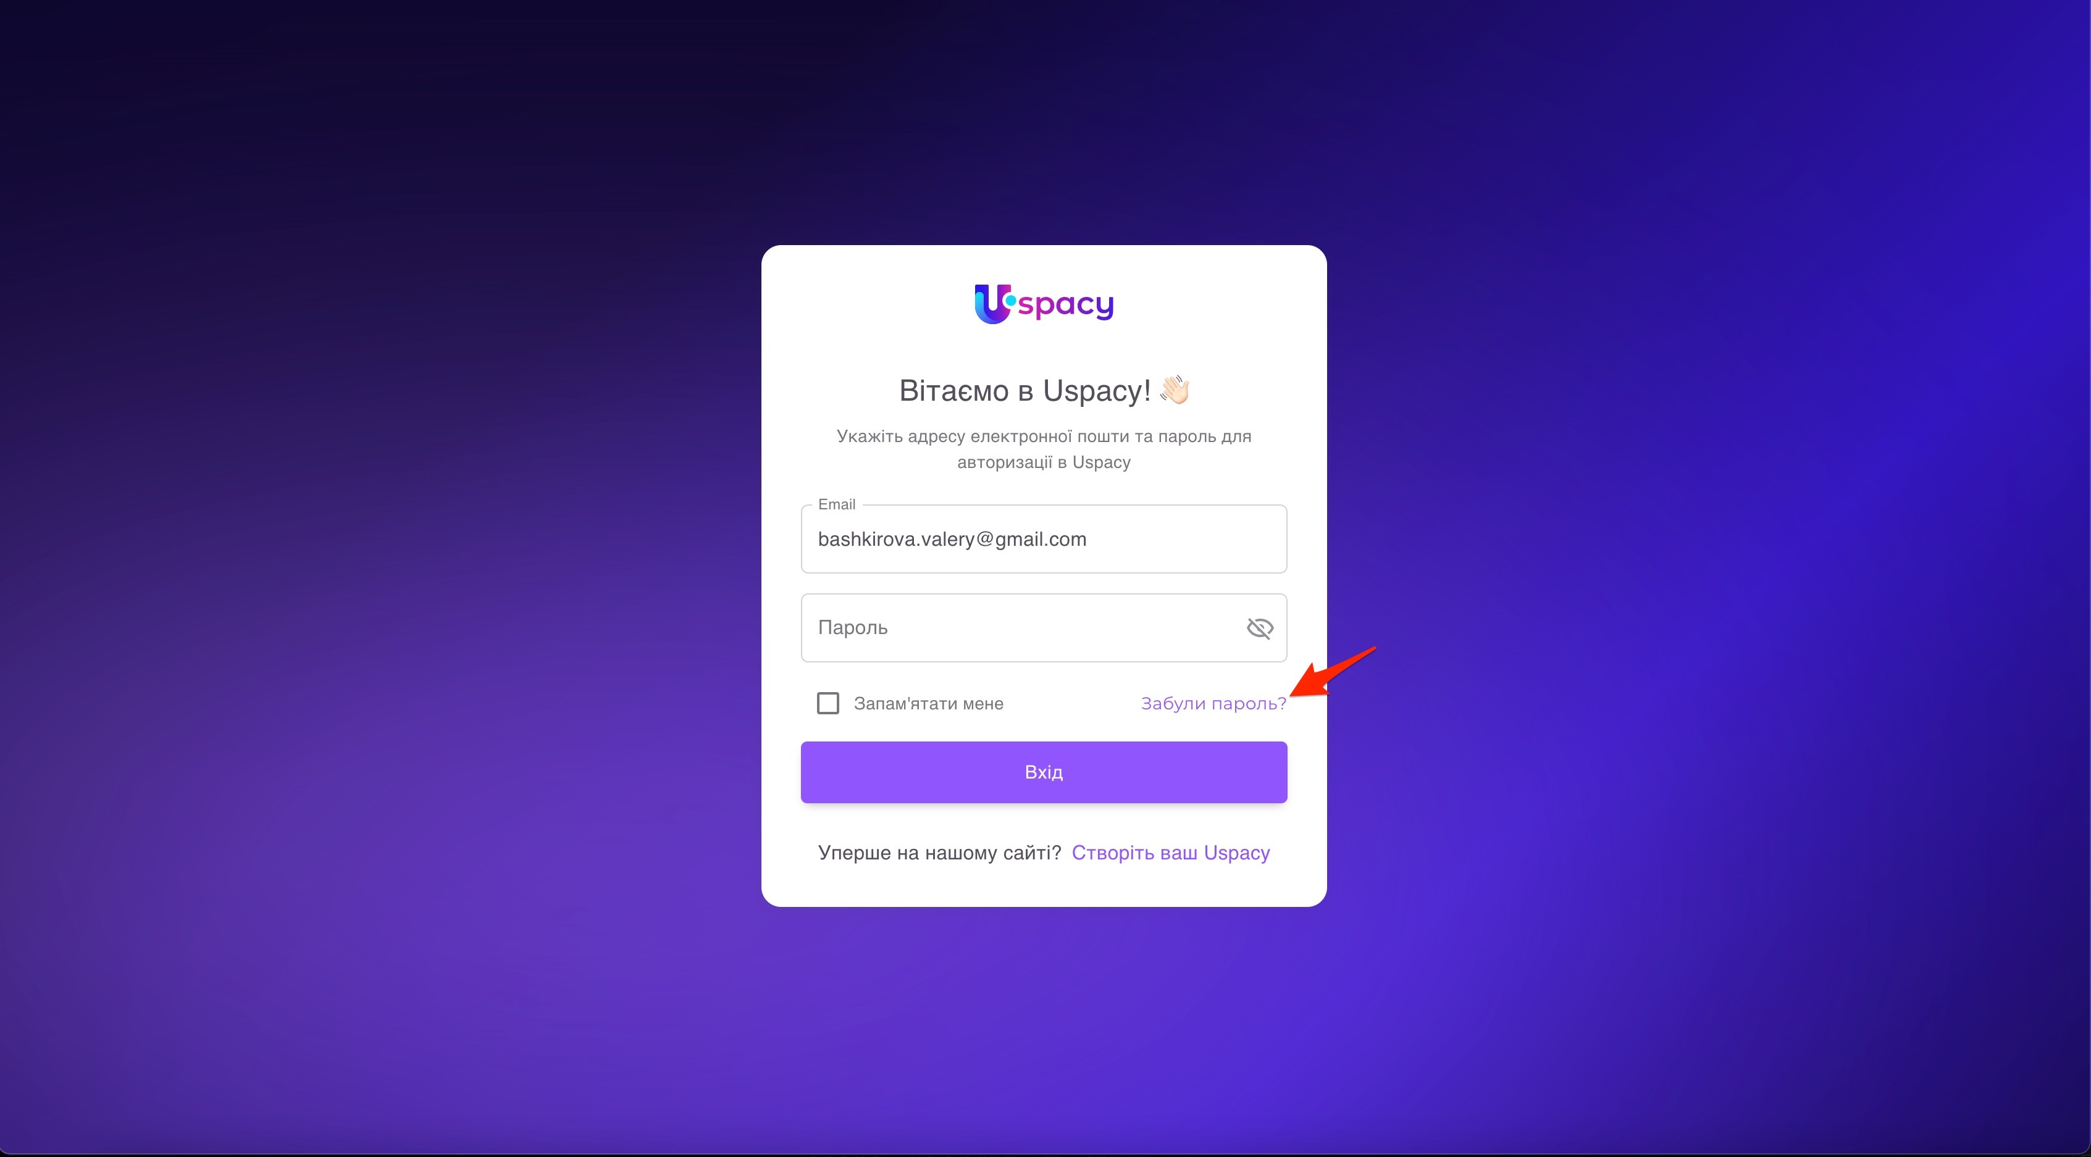The width and height of the screenshot is (2091, 1157).
Task: Click the small "Email" floating label
Action: [837, 504]
